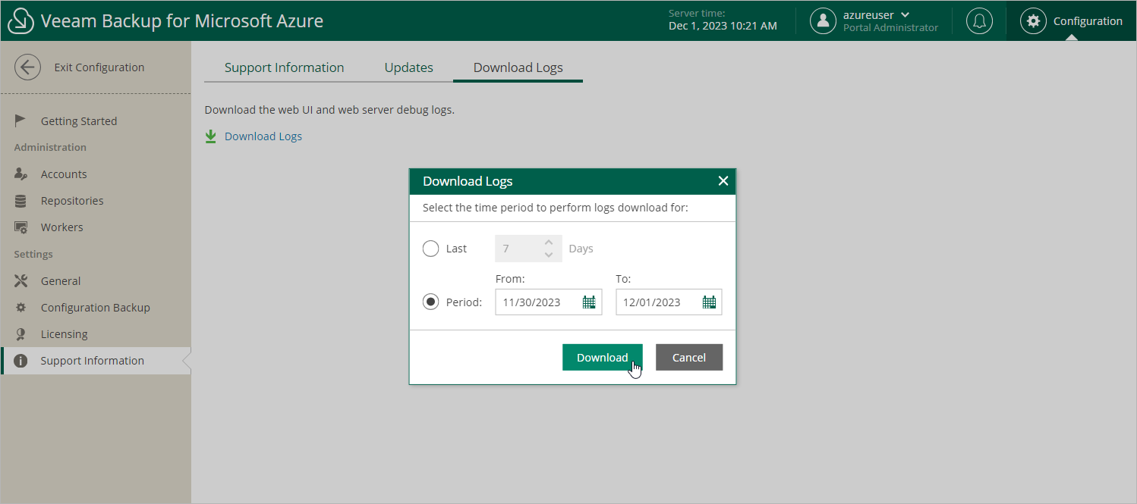
Task: Click the server time Dec 1, 2023 text
Action: (723, 26)
